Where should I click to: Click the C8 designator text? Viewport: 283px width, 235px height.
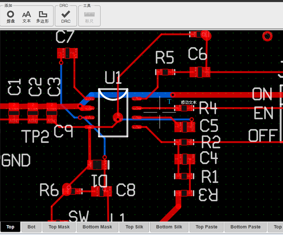pos(126,190)
